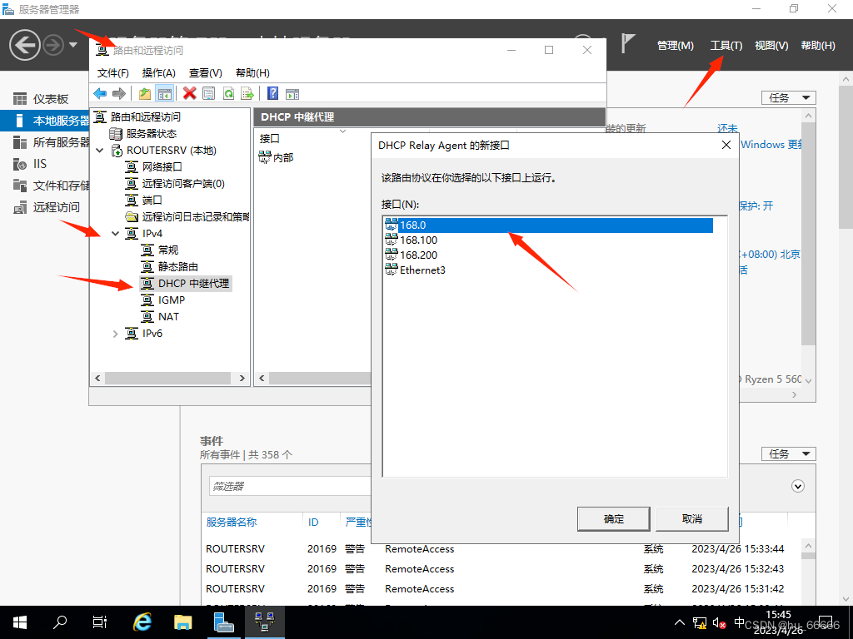Select NAT tree item
Screen dimensions: 853x639
168,317
